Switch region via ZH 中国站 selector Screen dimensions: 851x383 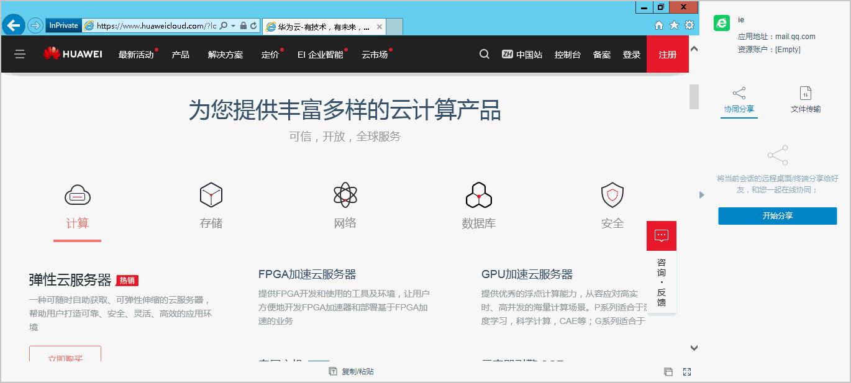pos(522,55)
